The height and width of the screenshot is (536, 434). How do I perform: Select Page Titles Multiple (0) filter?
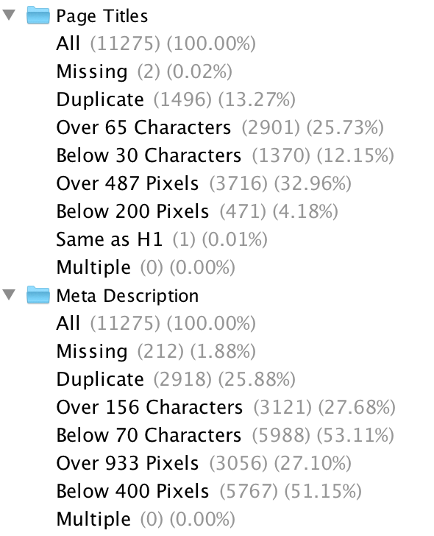146,267
